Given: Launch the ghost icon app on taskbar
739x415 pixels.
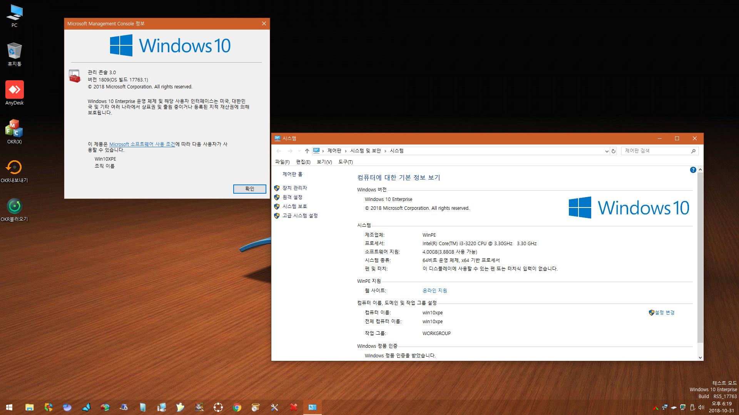Looking at the screenshot, I should click(180, 407).
